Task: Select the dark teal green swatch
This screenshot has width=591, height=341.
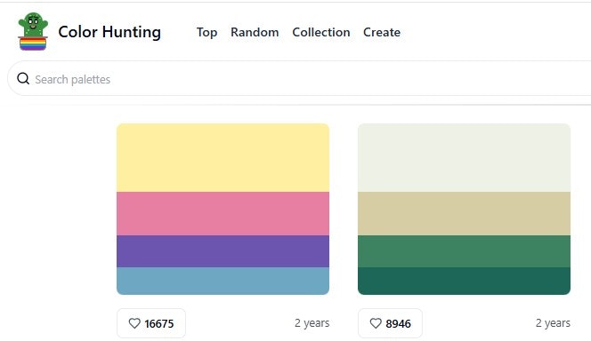Action: (x=464, y=281)
